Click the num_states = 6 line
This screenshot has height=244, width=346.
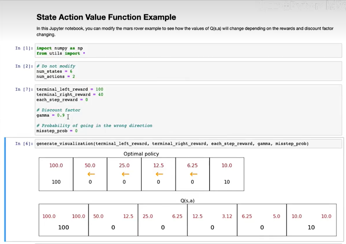54,71
